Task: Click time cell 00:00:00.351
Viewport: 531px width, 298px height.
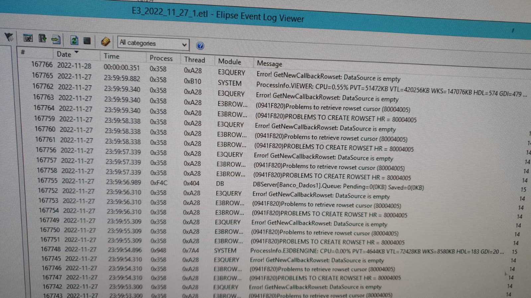Action: 122,67
